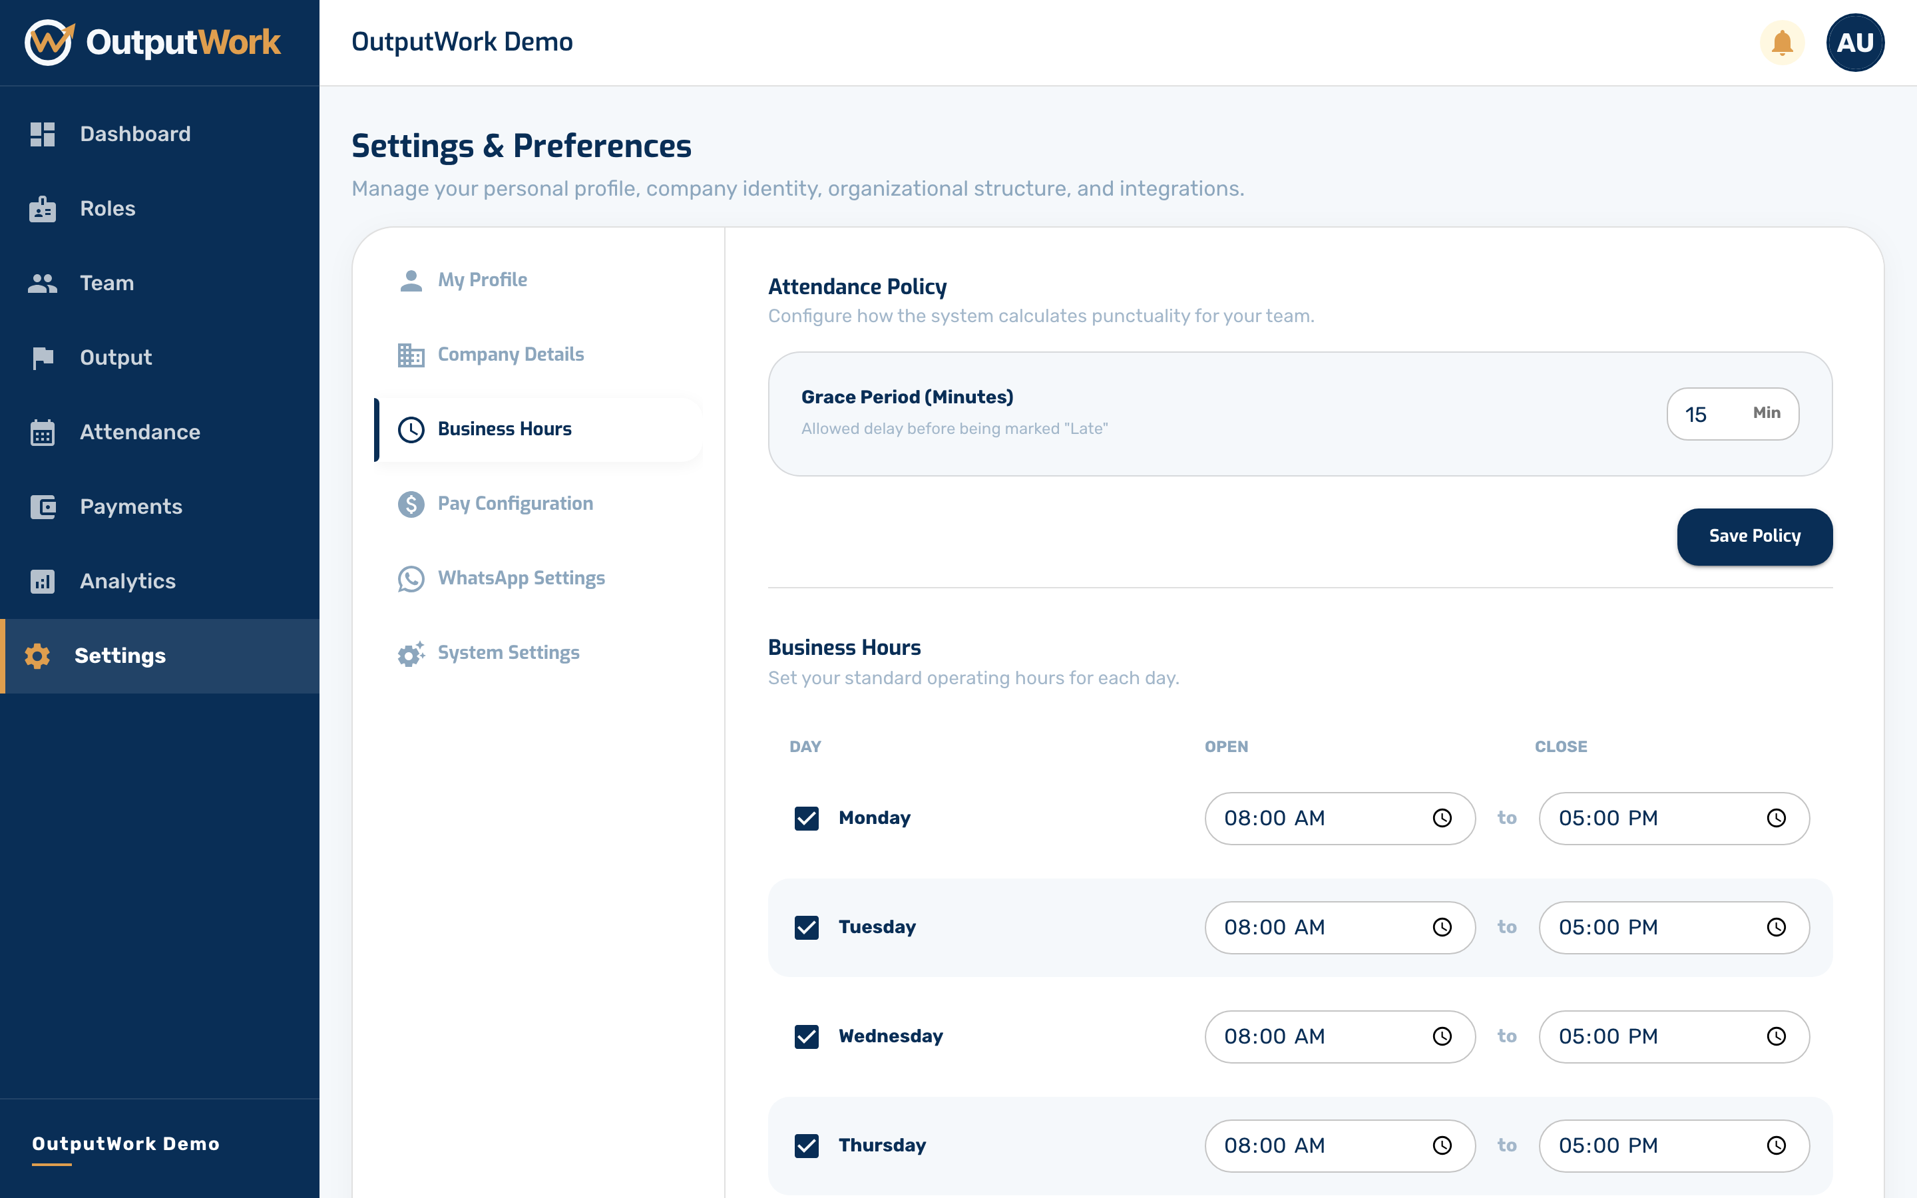The image size is (1917, 1198).
Task: Uncheck the Wednesday checkbox
Action: (807, 1037)
